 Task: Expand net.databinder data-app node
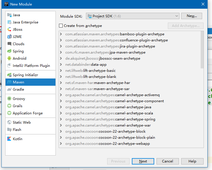point(61,65)
